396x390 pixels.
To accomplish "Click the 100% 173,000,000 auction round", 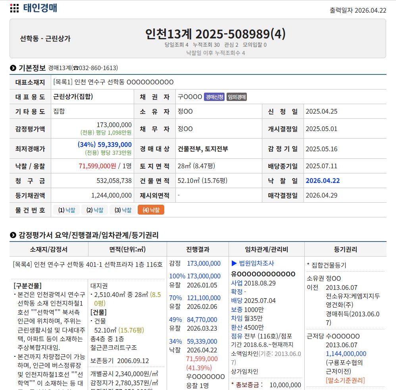I will point(195,276).
